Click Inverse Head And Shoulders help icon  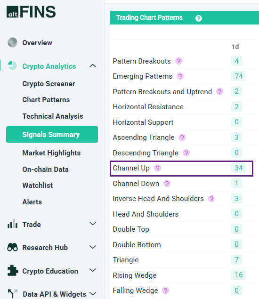211,199
